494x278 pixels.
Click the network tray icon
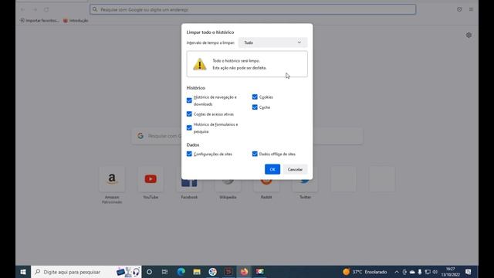coord(428,272)
